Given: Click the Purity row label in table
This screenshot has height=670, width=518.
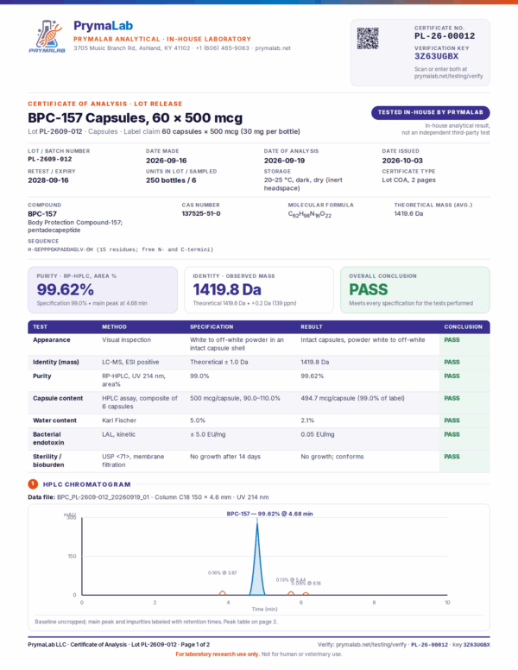Looking at the screenshot, I should point(42,376).
